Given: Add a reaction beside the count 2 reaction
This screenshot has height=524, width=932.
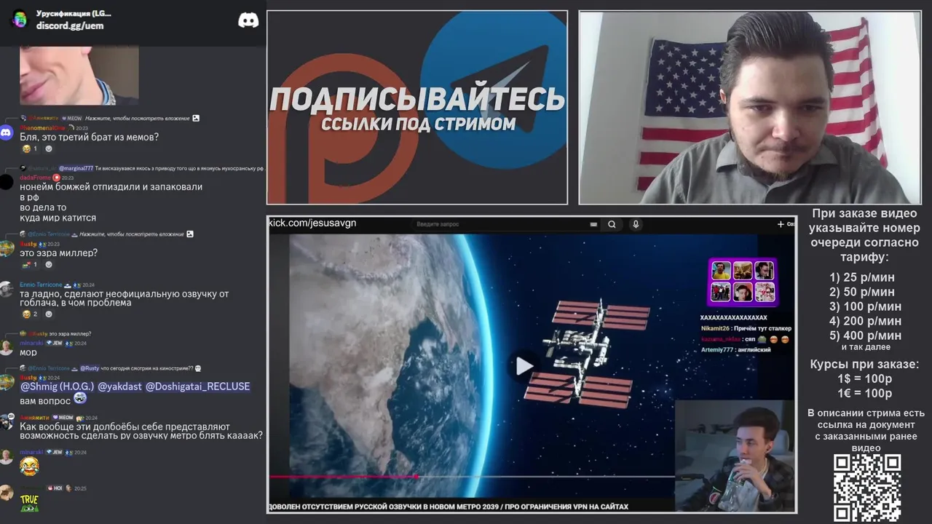Looking at the screenshot, I should [x=49, y=314].
